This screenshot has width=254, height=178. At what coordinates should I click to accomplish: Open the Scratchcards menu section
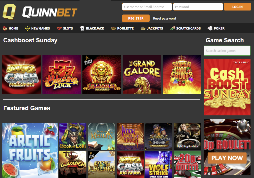point(185,28)
